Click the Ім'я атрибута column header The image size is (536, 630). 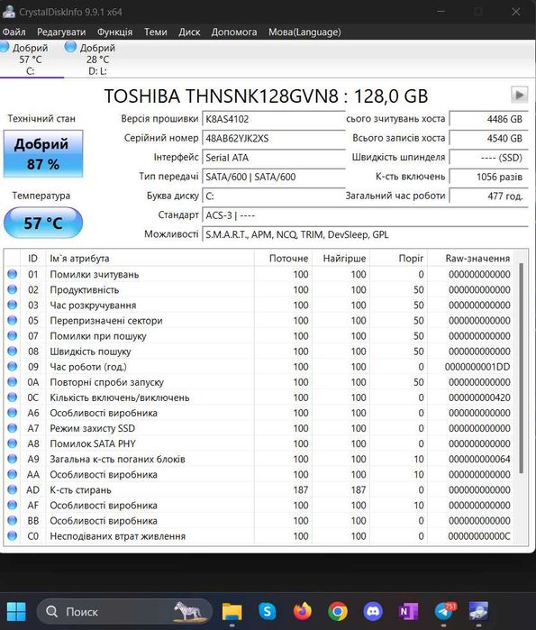[150, 259]
